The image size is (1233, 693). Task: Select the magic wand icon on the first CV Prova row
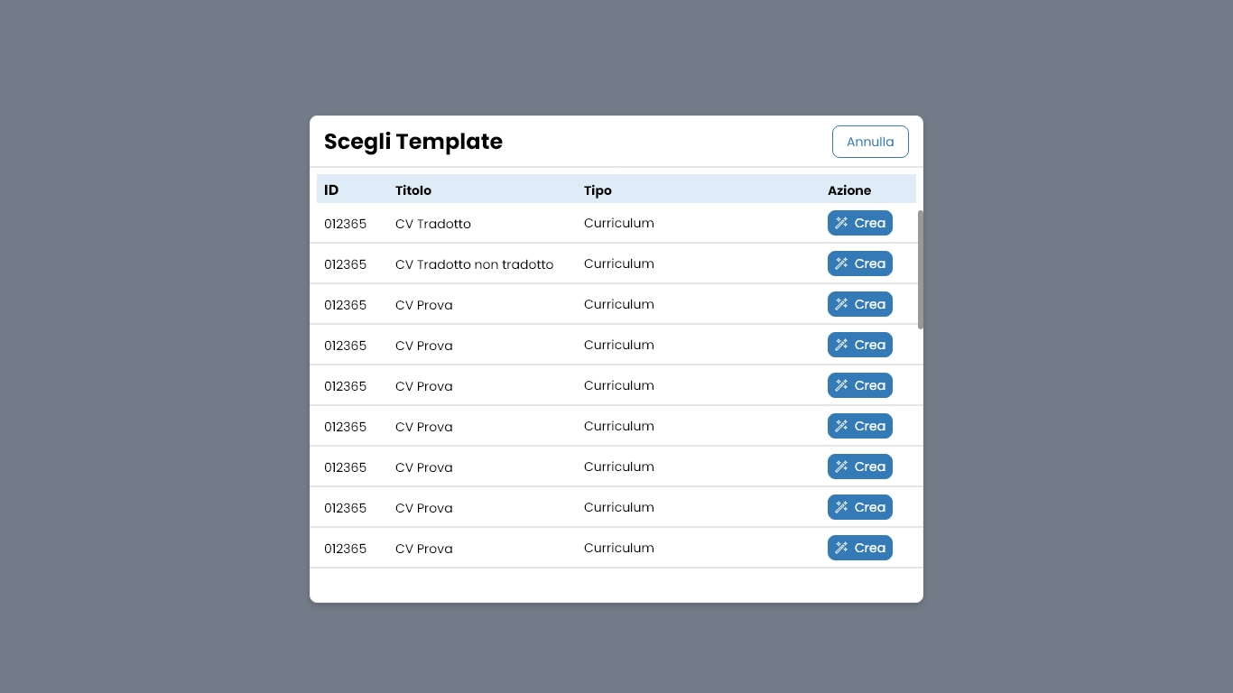point(840,304)
